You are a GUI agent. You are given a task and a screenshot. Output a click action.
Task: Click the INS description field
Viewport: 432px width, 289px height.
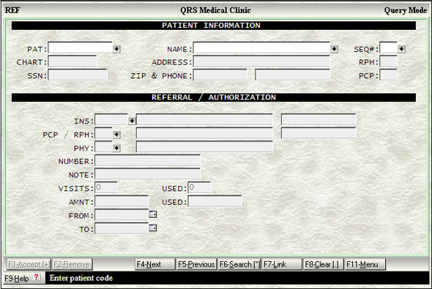click(204, 120)
